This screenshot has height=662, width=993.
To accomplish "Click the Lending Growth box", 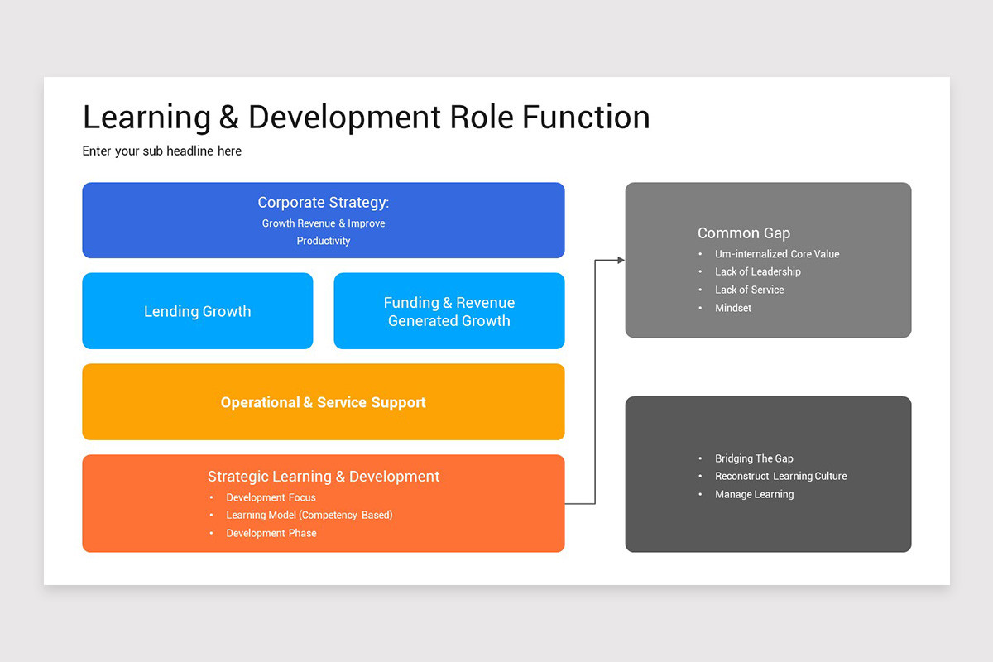I will [x=197, y=311].
